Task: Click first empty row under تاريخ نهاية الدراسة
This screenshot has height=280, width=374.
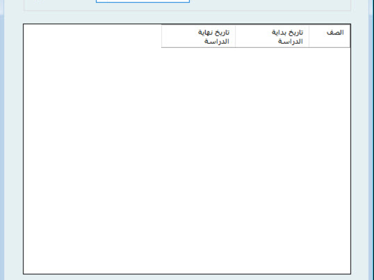Action: point(199,54)
